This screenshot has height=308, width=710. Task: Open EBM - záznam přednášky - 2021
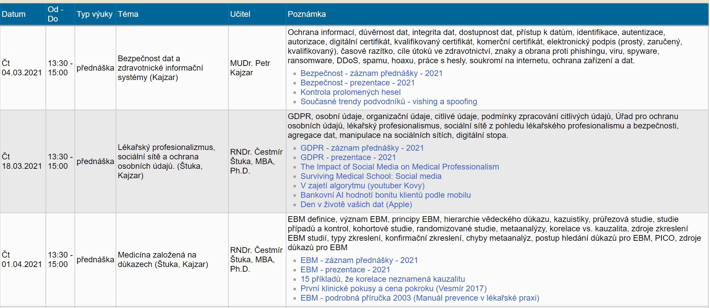click(359, 260)
